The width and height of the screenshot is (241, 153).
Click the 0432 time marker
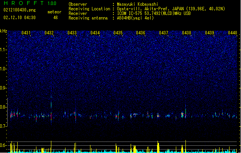point(49,33)
